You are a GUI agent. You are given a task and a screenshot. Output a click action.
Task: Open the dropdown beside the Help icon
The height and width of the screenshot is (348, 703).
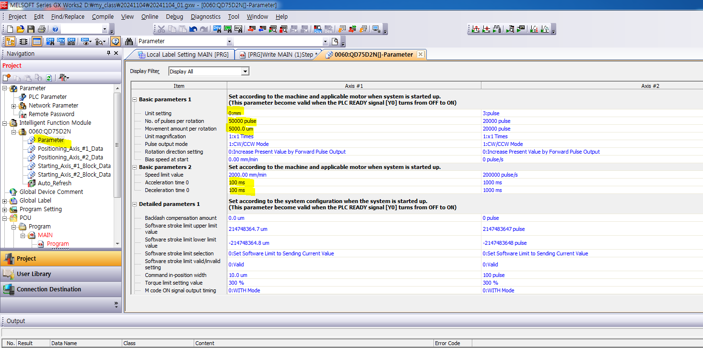(105, 29)
